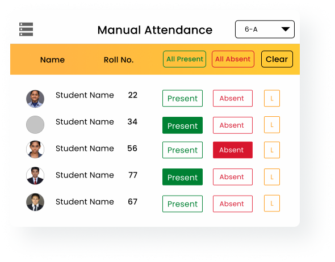Toggle Present for roll number 34
Image resolution: width=335 pixels, height=262 pixels.
point(182,125)
